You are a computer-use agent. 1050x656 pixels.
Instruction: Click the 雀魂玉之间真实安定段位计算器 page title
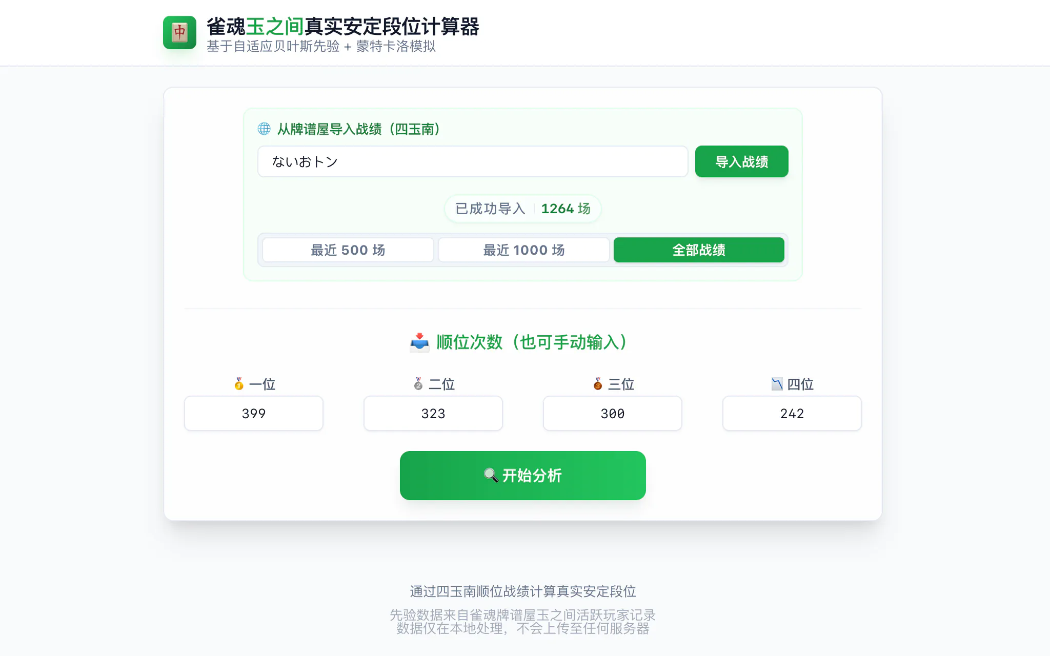tap(342, 27)
